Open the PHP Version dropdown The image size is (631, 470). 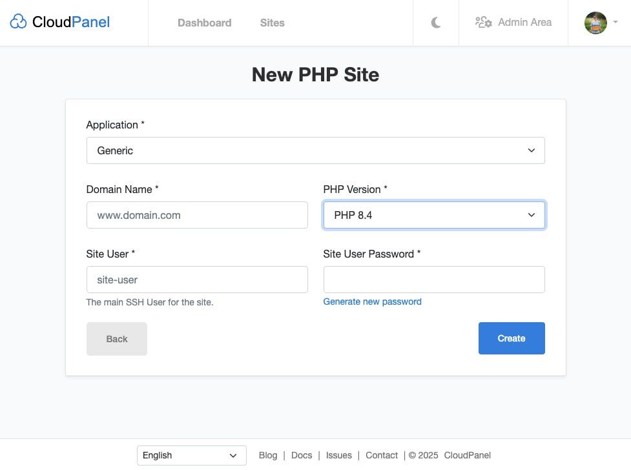pyautogui.click(x=433, y=215)
